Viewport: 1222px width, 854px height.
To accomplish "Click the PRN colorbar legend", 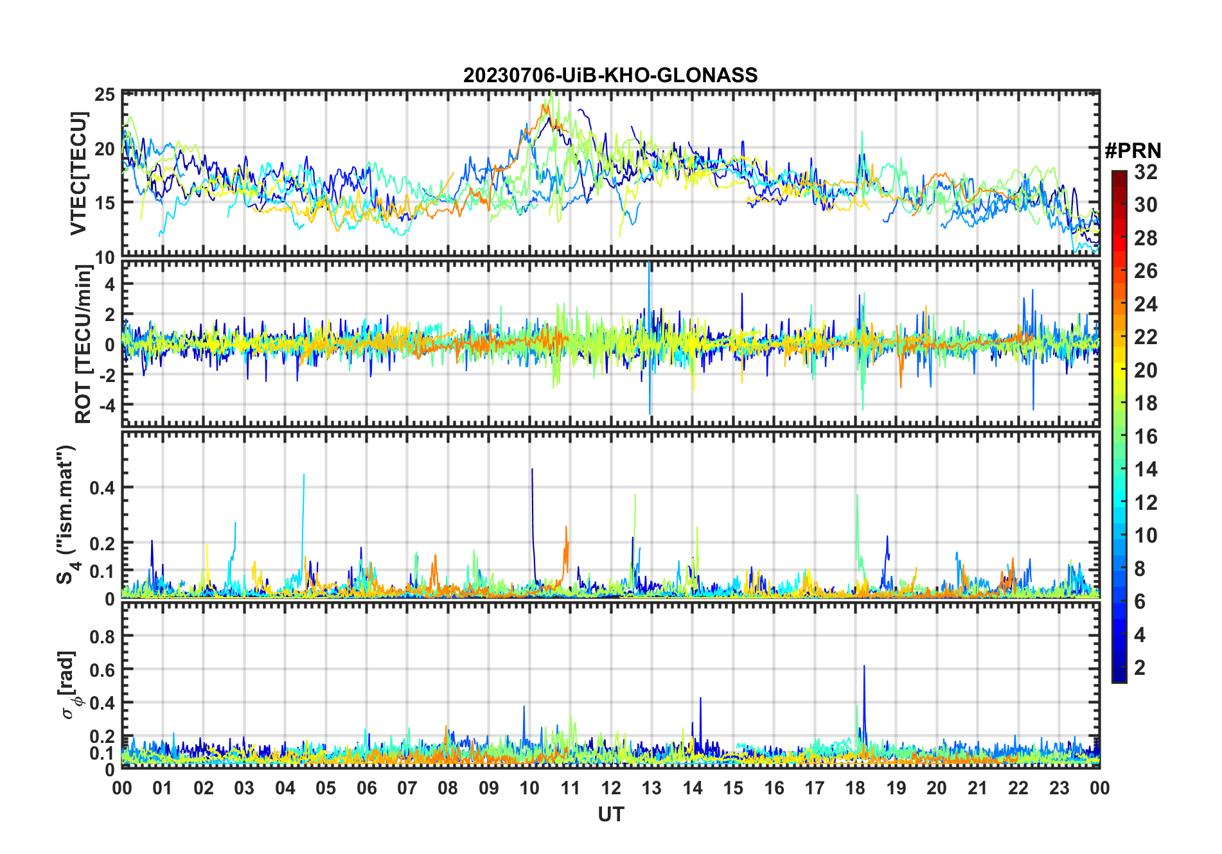I will click(1119, 426).
